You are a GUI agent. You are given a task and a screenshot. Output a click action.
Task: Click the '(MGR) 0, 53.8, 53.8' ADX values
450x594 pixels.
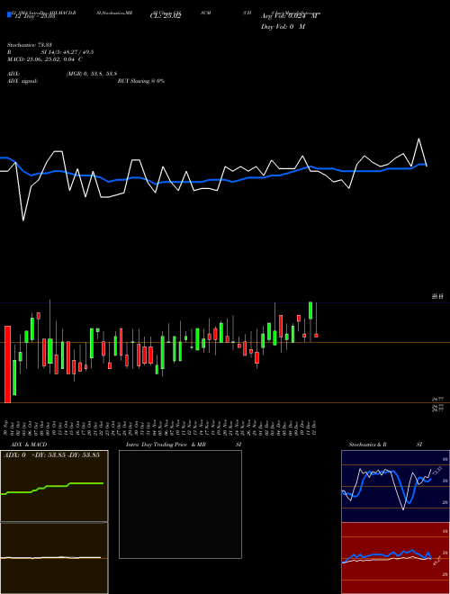click(91, 74)
